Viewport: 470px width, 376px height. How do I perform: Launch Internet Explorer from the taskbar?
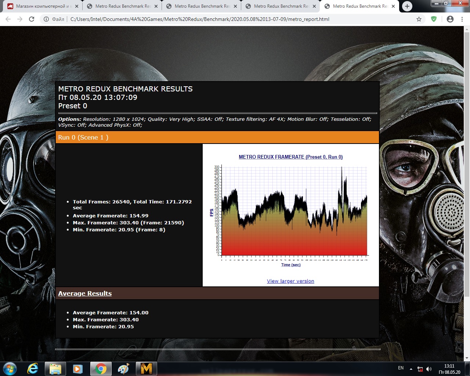[33, 369]
